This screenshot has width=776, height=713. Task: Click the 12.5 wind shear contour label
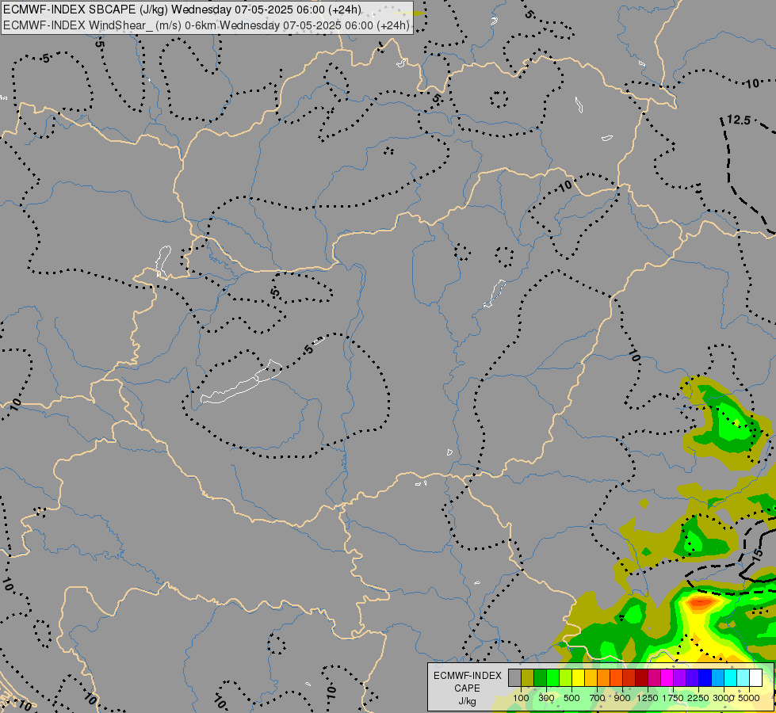(x=739, y=120)
